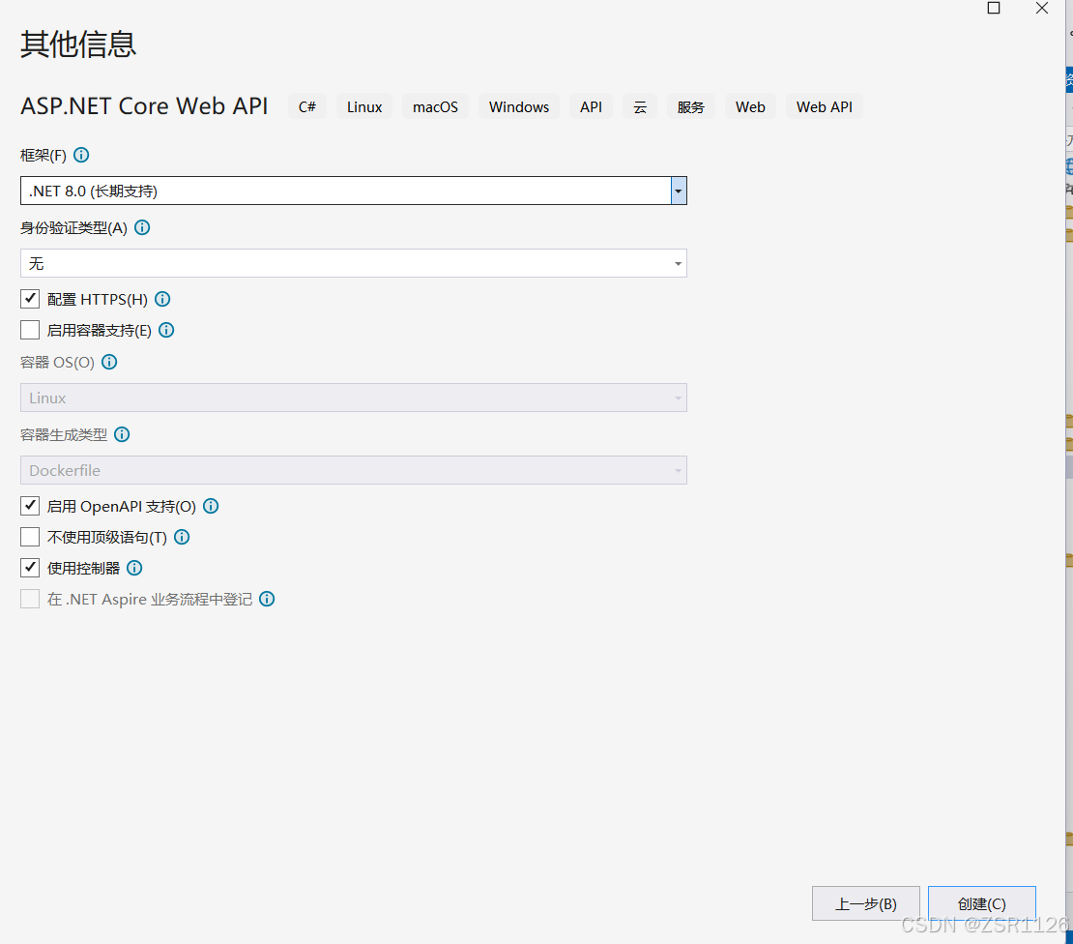The width and height of the screenshot is (1073, 944).
Task: Click the info icon next to 容器生成类型
Action: [x=122, y=434]
